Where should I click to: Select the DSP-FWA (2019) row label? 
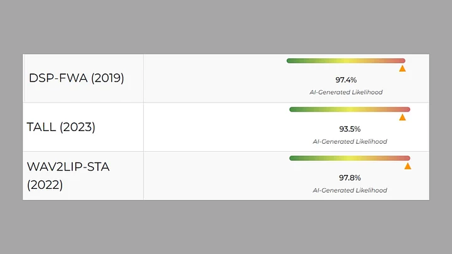[77, 78]
